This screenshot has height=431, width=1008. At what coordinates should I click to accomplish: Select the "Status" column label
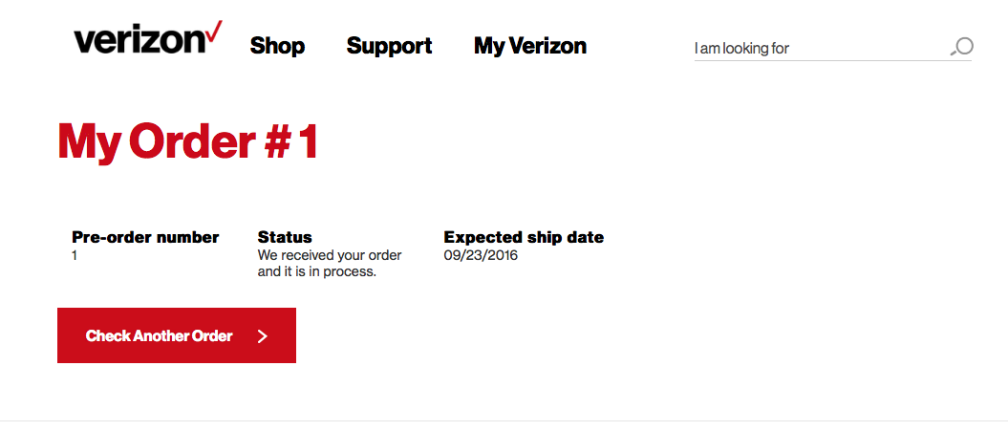(285, 237)
